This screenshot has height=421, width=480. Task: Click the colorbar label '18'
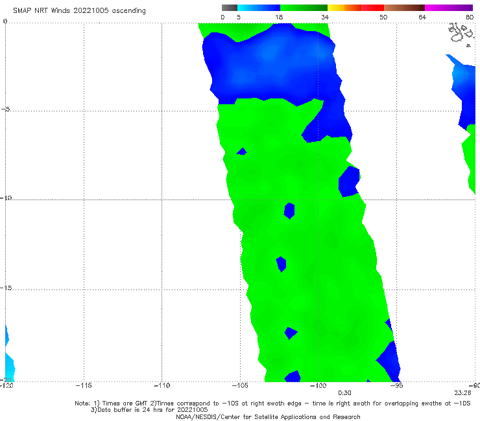279,17
